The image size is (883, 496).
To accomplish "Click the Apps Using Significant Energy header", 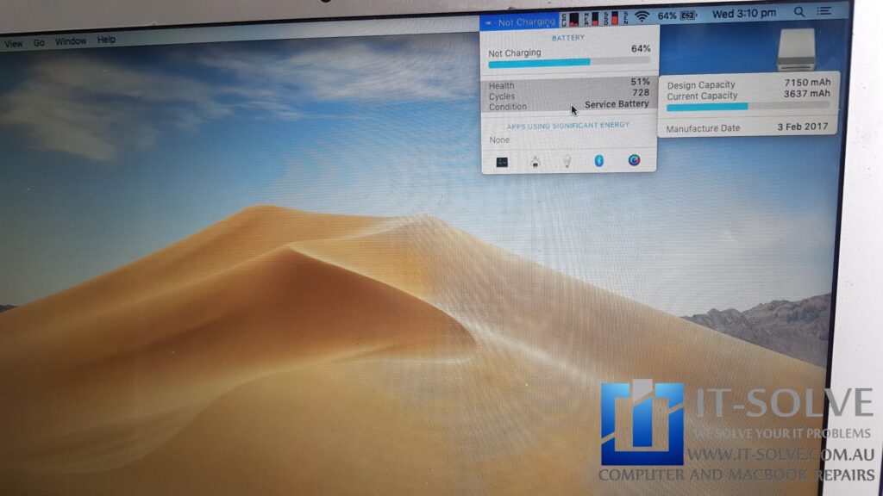I will [568, 126].
